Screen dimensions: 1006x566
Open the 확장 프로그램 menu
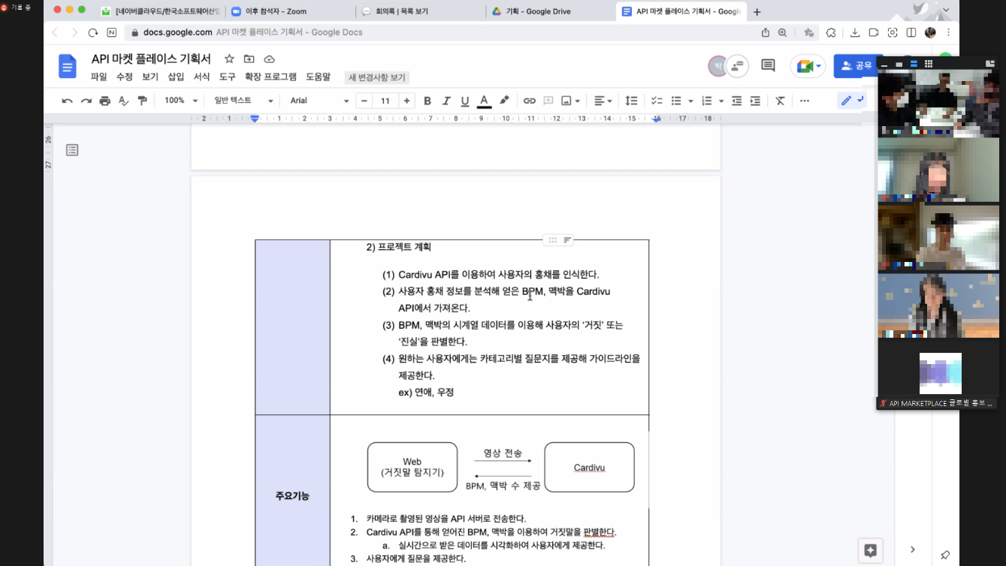click(x=270, y=77)
